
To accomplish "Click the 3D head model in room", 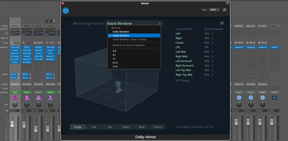I will [x=118, y=87].
